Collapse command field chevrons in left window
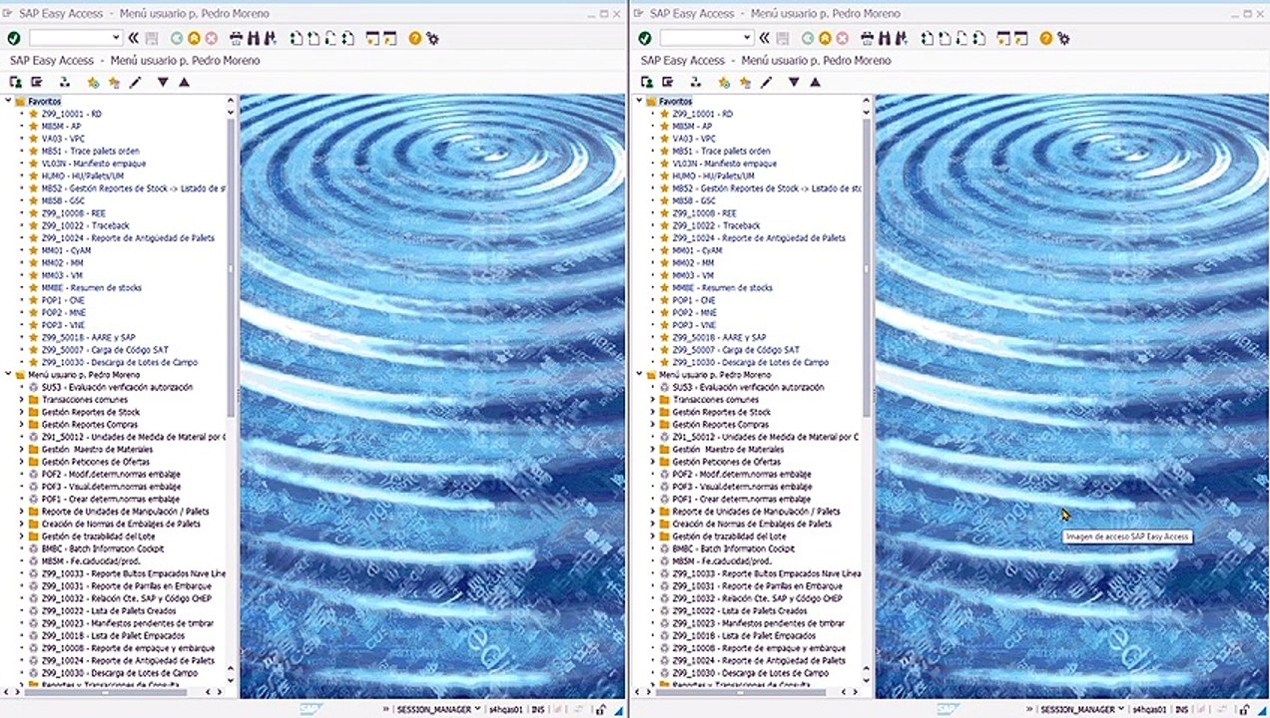The image size is (1270, 718). [x=133, y=38]
